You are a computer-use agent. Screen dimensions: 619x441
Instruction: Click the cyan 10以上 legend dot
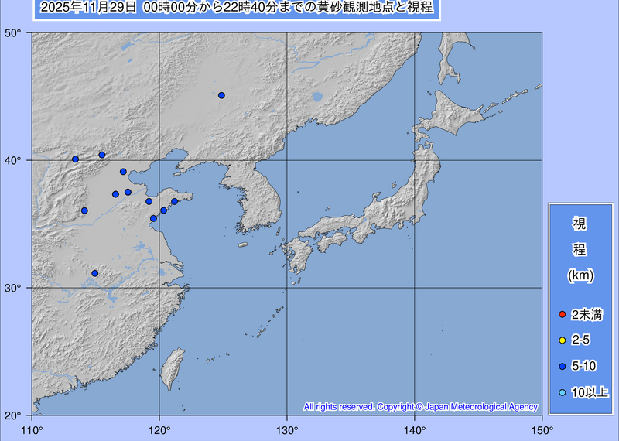pos(563,392)
